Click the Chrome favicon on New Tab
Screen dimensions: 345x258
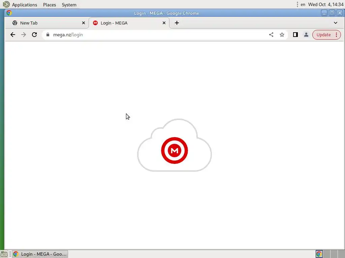click(15, 23)
